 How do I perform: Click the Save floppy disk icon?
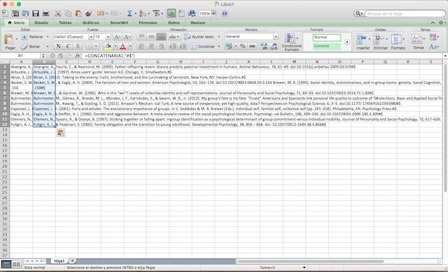(35, 13)
